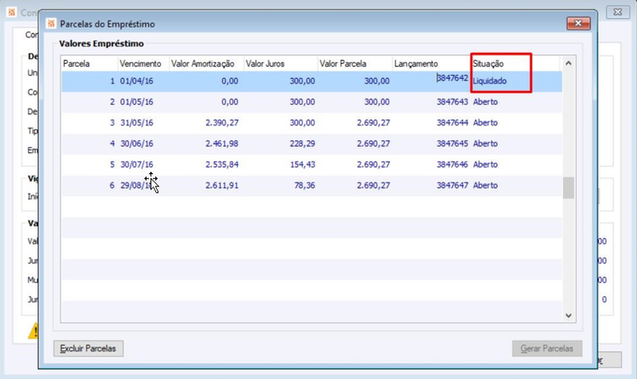Click the yellow warning triangle icon

pyautogui.click(x=33, y=330)
